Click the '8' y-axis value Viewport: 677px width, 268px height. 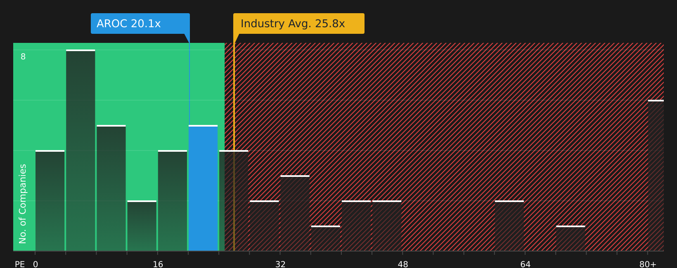click(23, 56)
